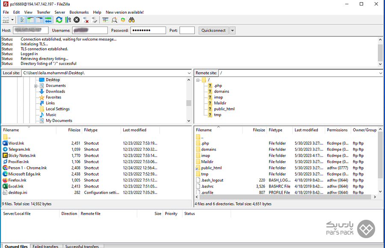The height and width of the screenshot is (248, 385).
Task: Open Remote site path dropdown
Action: pos(381,73)
